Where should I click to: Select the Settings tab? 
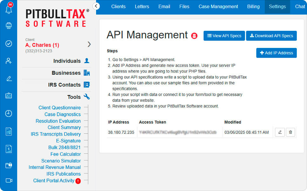coord(277,7)
